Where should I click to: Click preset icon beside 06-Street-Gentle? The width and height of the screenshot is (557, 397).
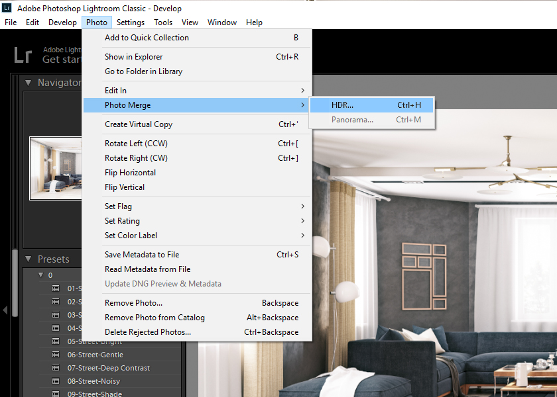(x=56, y=355)
